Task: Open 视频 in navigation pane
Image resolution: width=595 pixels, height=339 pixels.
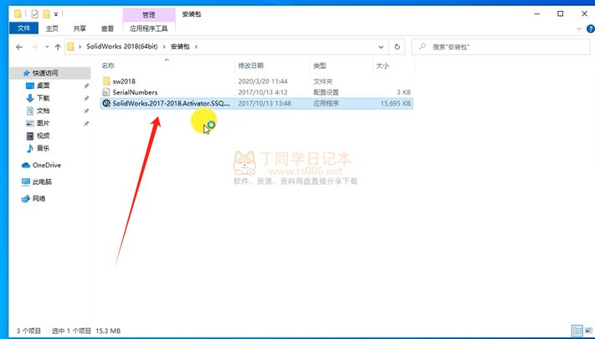Action: 43,136
